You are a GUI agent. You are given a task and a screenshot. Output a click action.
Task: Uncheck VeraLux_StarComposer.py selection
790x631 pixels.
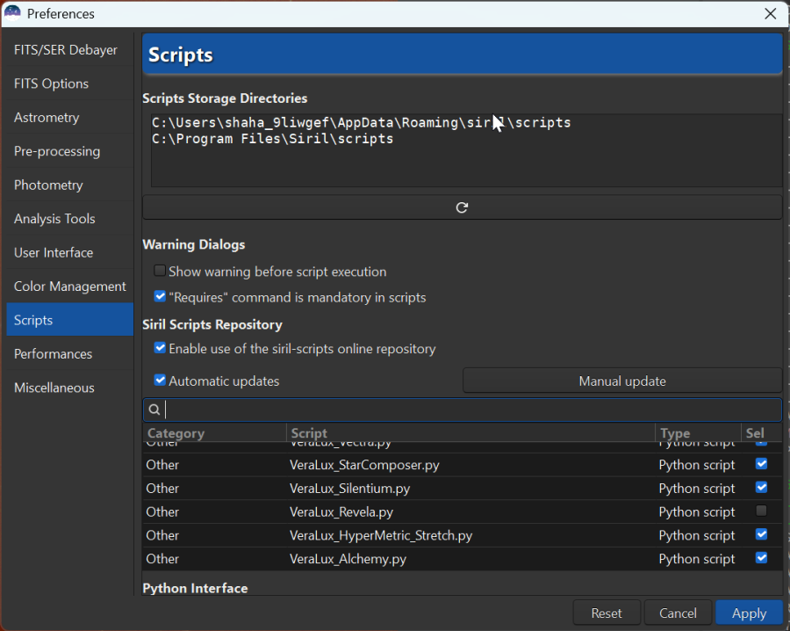pyautogui.click(x=761, y=464)
